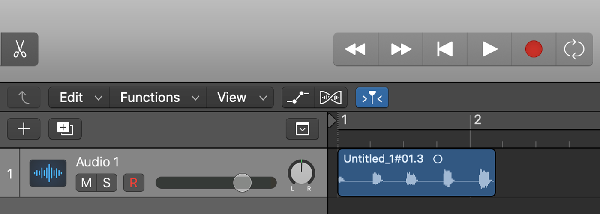
Task: Enable Flex editing view
Action: (x=331, y=98)
